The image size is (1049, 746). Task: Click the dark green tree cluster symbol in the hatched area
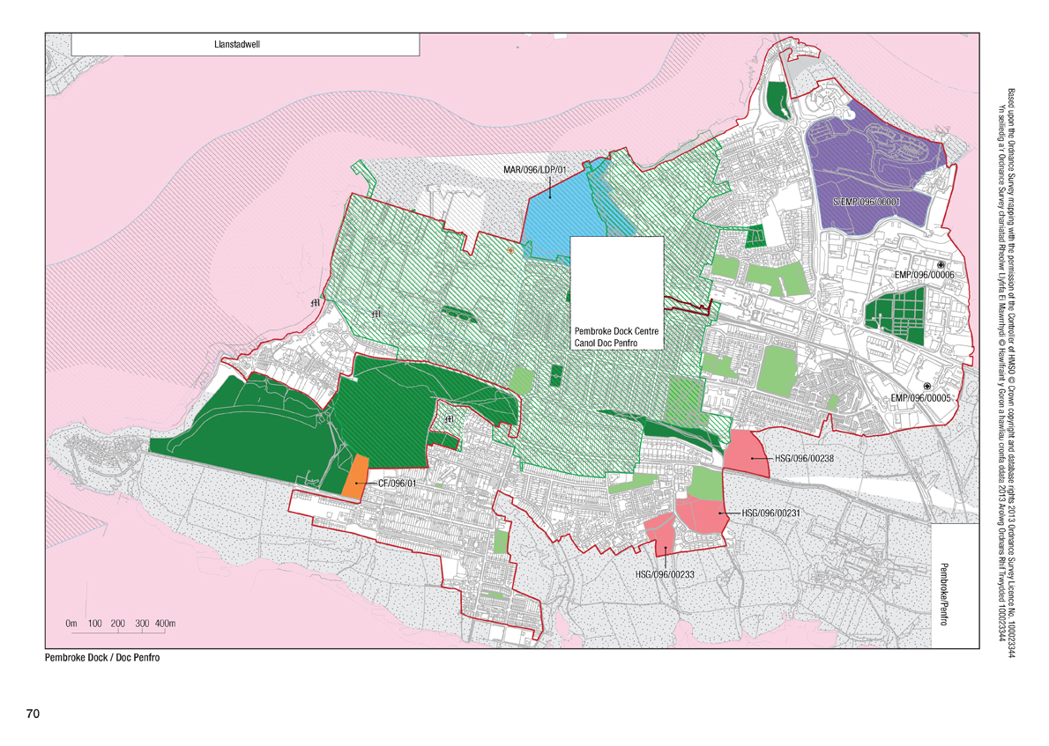[457, 313]
